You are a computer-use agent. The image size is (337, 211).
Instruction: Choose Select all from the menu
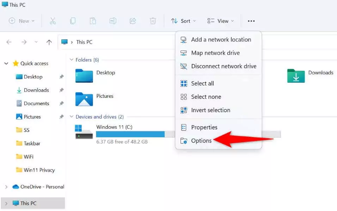(x=202, y=83)
